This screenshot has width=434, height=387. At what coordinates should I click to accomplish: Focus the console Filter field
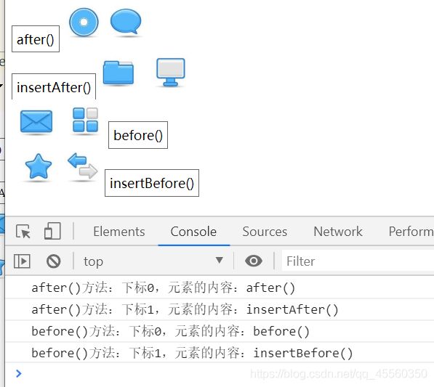[x=358, y=261]
